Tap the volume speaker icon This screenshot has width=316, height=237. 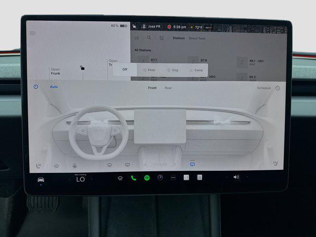coord(236,177)
